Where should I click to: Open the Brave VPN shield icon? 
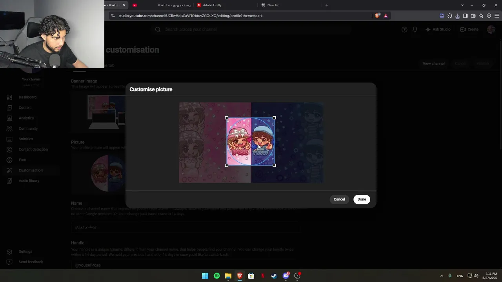pos(489,16)
